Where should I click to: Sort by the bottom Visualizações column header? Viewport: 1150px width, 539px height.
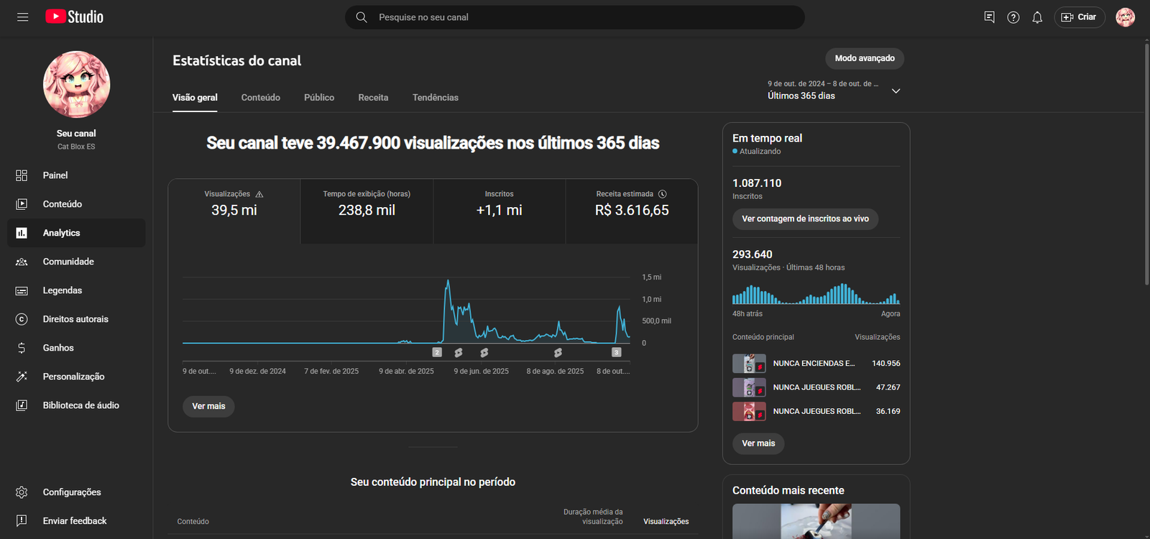point(666,522)
